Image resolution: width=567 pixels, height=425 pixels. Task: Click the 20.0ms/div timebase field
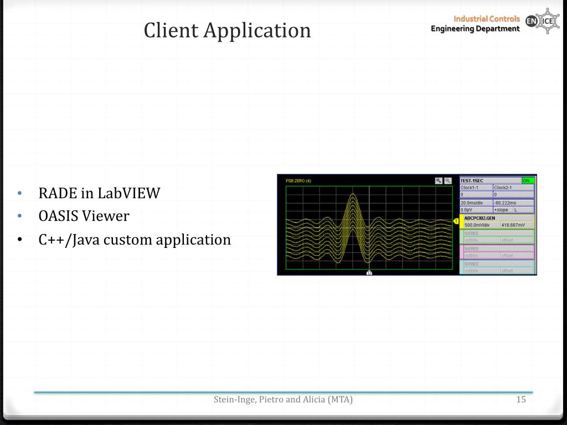tap(476, 203)
